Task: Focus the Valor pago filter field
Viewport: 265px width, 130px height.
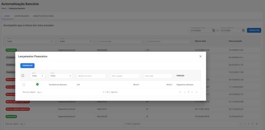Action: 158,76
